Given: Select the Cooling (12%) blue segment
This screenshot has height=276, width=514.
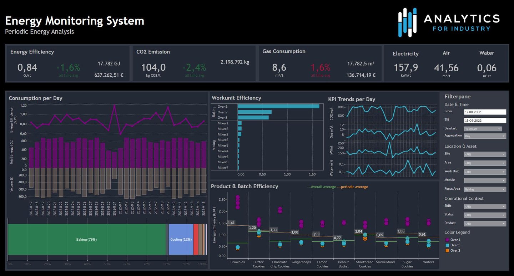Looking at the screenshot, I should pos(181,239).
